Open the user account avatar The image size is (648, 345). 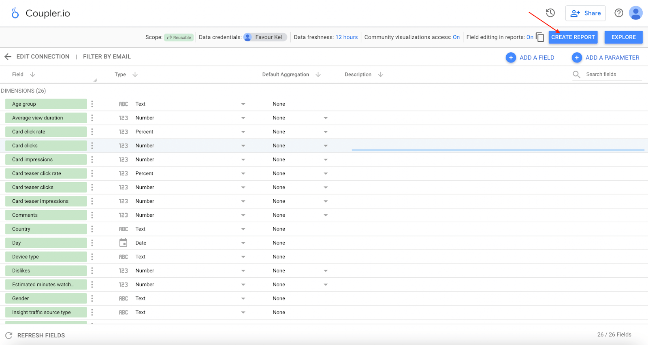pos(636,13)
